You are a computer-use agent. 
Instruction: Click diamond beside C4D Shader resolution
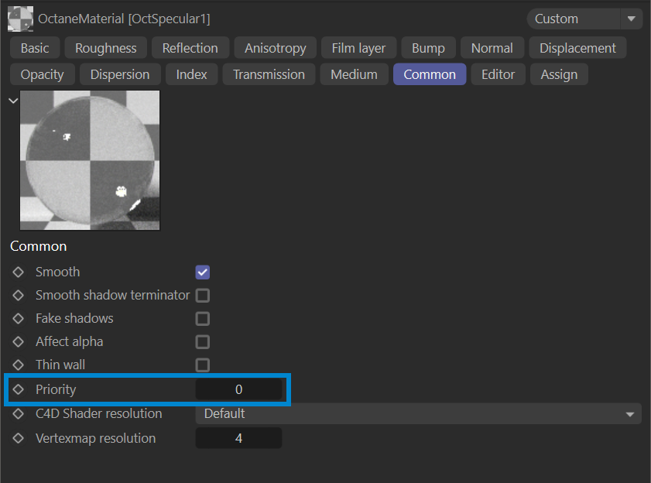point(18,413)
